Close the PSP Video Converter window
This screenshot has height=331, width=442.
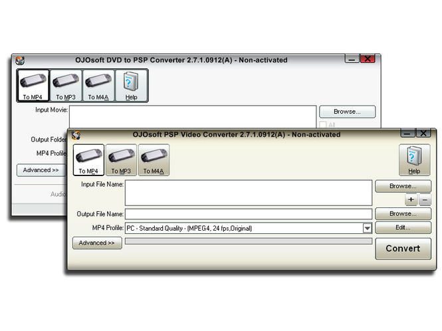coord(423,134)
